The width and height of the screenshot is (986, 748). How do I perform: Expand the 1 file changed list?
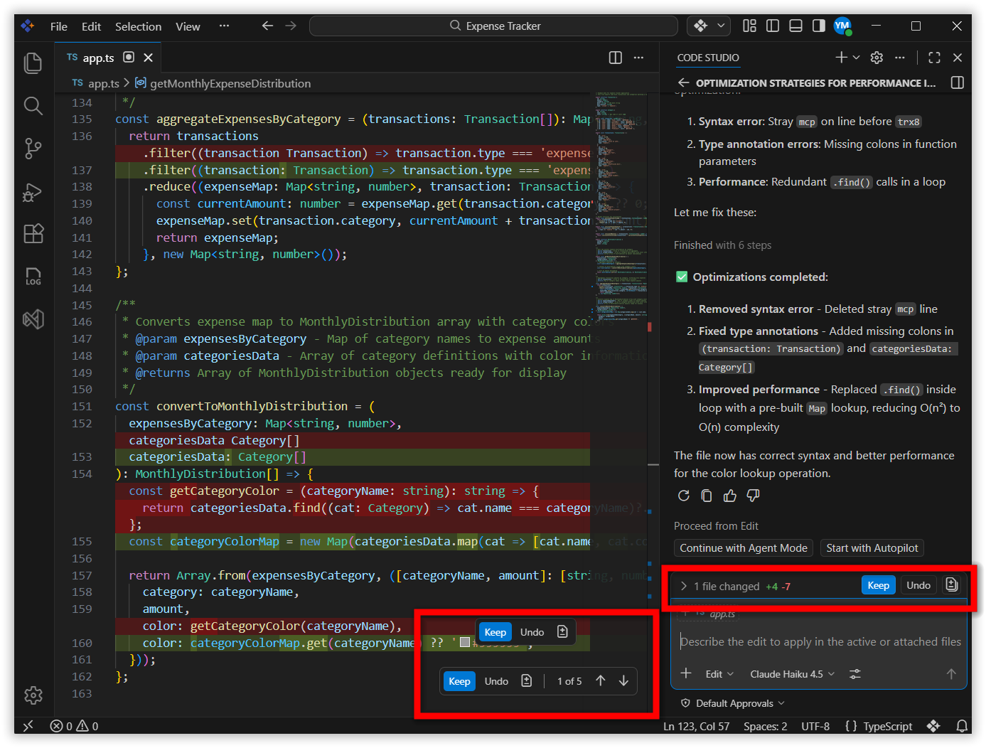[x=683, y=586]
